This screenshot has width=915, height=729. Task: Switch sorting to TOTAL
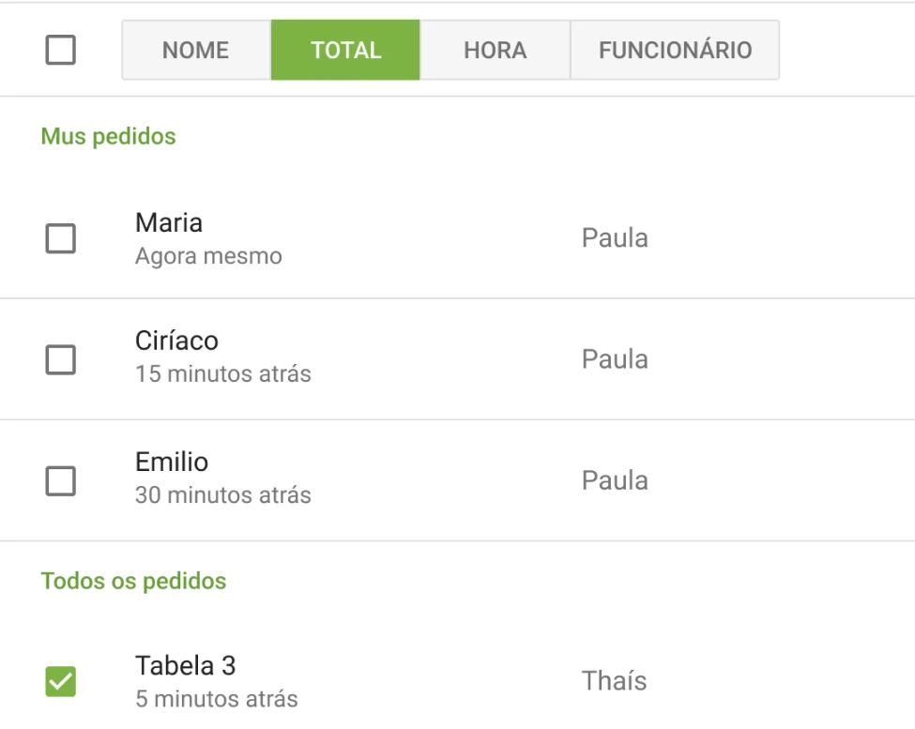click(344, 50)
